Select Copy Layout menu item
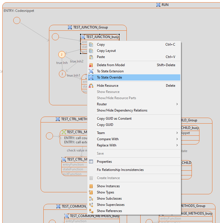Viewport: 220px width, 223px height. (x=106, y=51)
